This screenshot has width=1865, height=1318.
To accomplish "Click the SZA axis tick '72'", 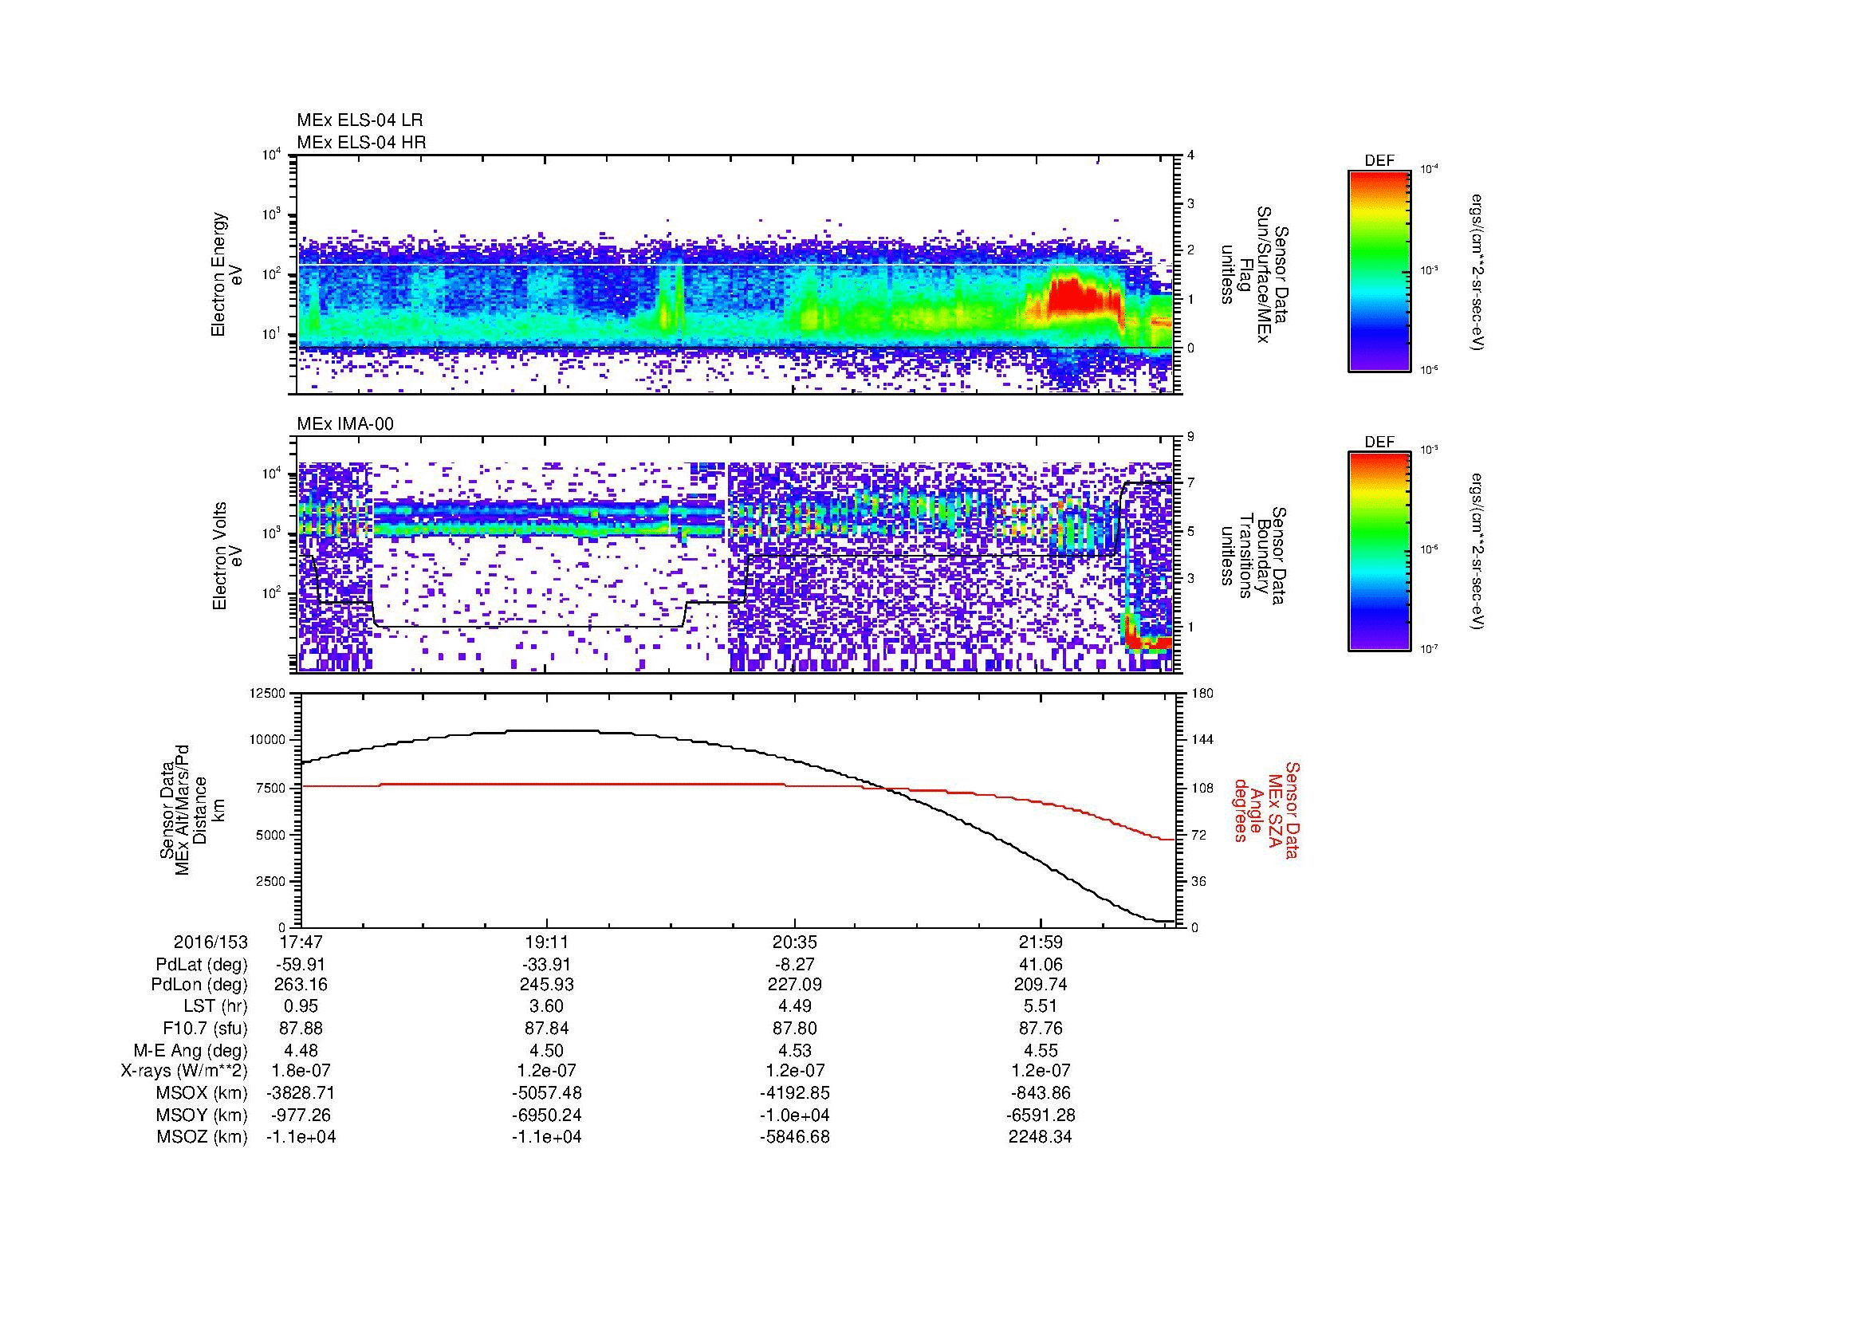I will coord(1201,834).
